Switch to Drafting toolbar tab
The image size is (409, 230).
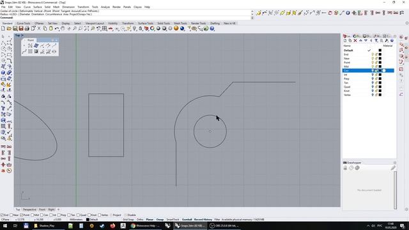click(215, 23)
